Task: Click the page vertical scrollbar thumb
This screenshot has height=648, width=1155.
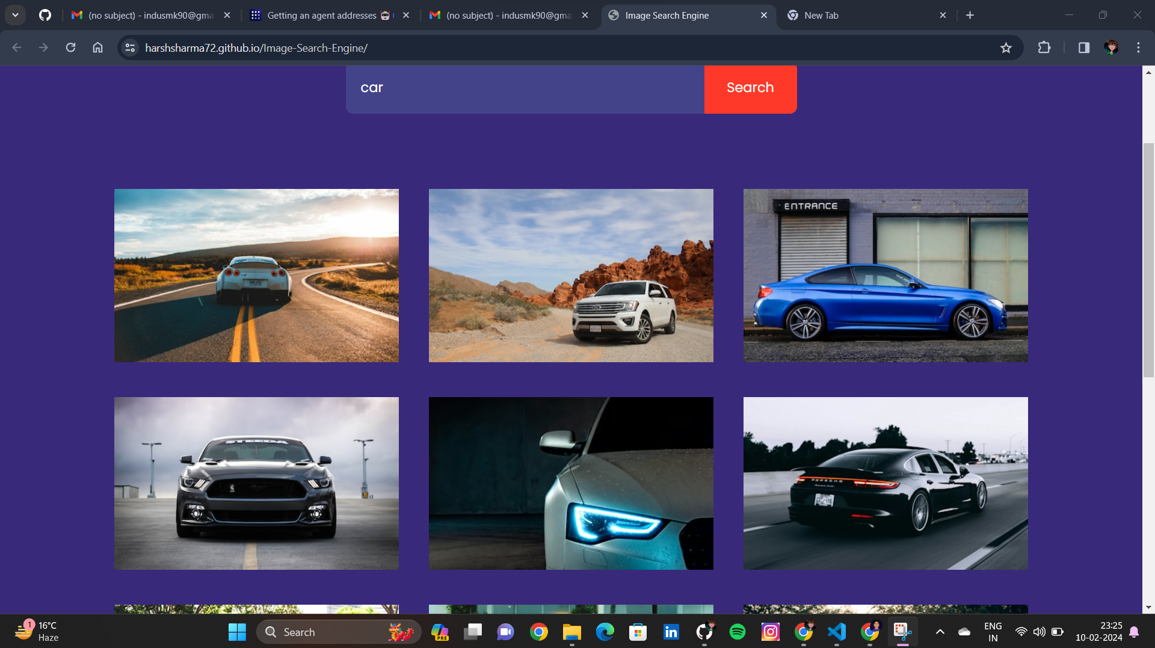Action: (x=1148, y=260)
